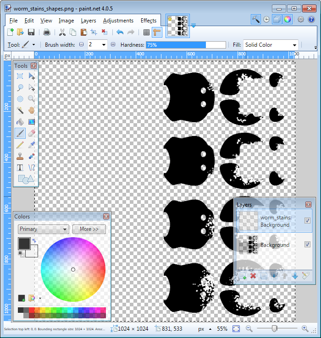Click the Hardness 75% slider
This screenshot has width=321, height=338.
pyautogui.click(x=186, y=45)
